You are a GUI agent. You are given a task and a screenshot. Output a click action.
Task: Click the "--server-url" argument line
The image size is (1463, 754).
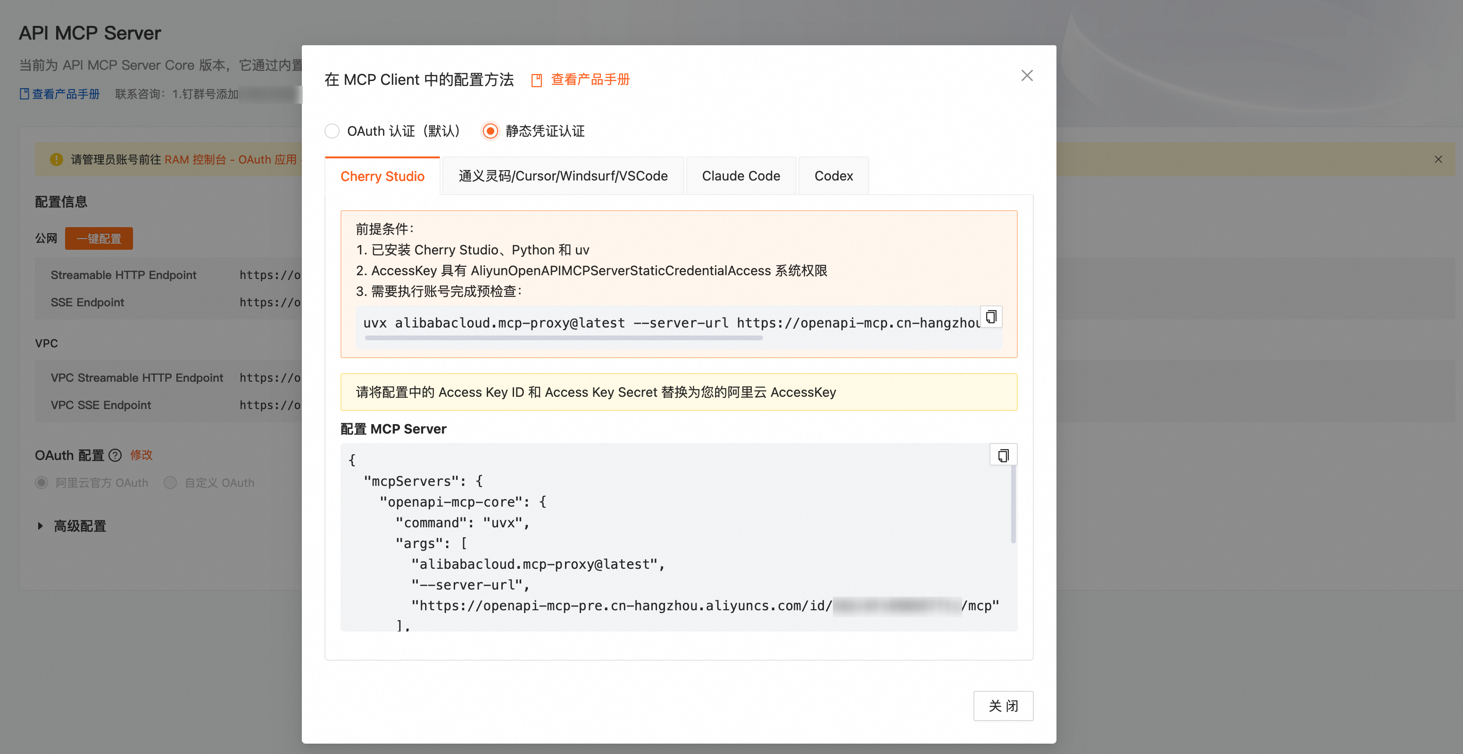coord(470,585)
